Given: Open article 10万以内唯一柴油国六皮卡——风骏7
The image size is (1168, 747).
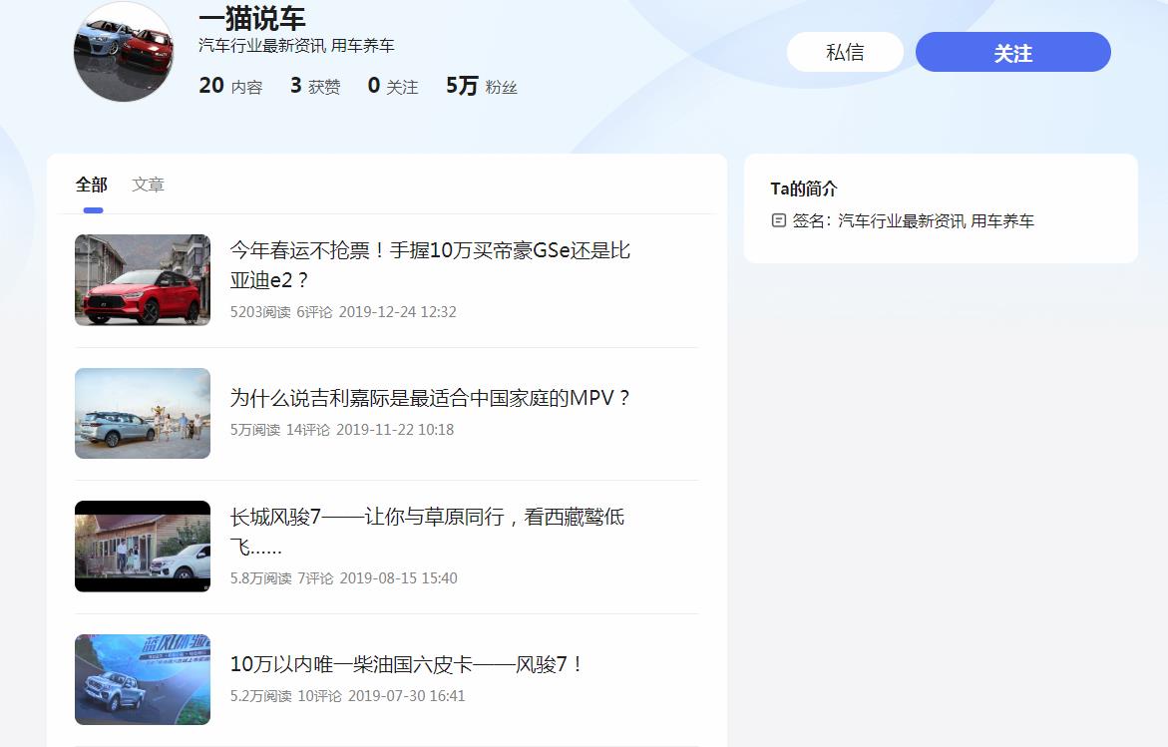Looking at the screenshot, I should point(406,664).
